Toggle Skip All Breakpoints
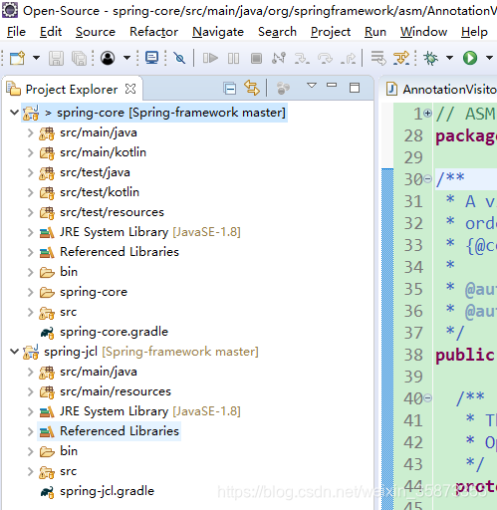This screenshot has height=510, width=497. [179, 58]
